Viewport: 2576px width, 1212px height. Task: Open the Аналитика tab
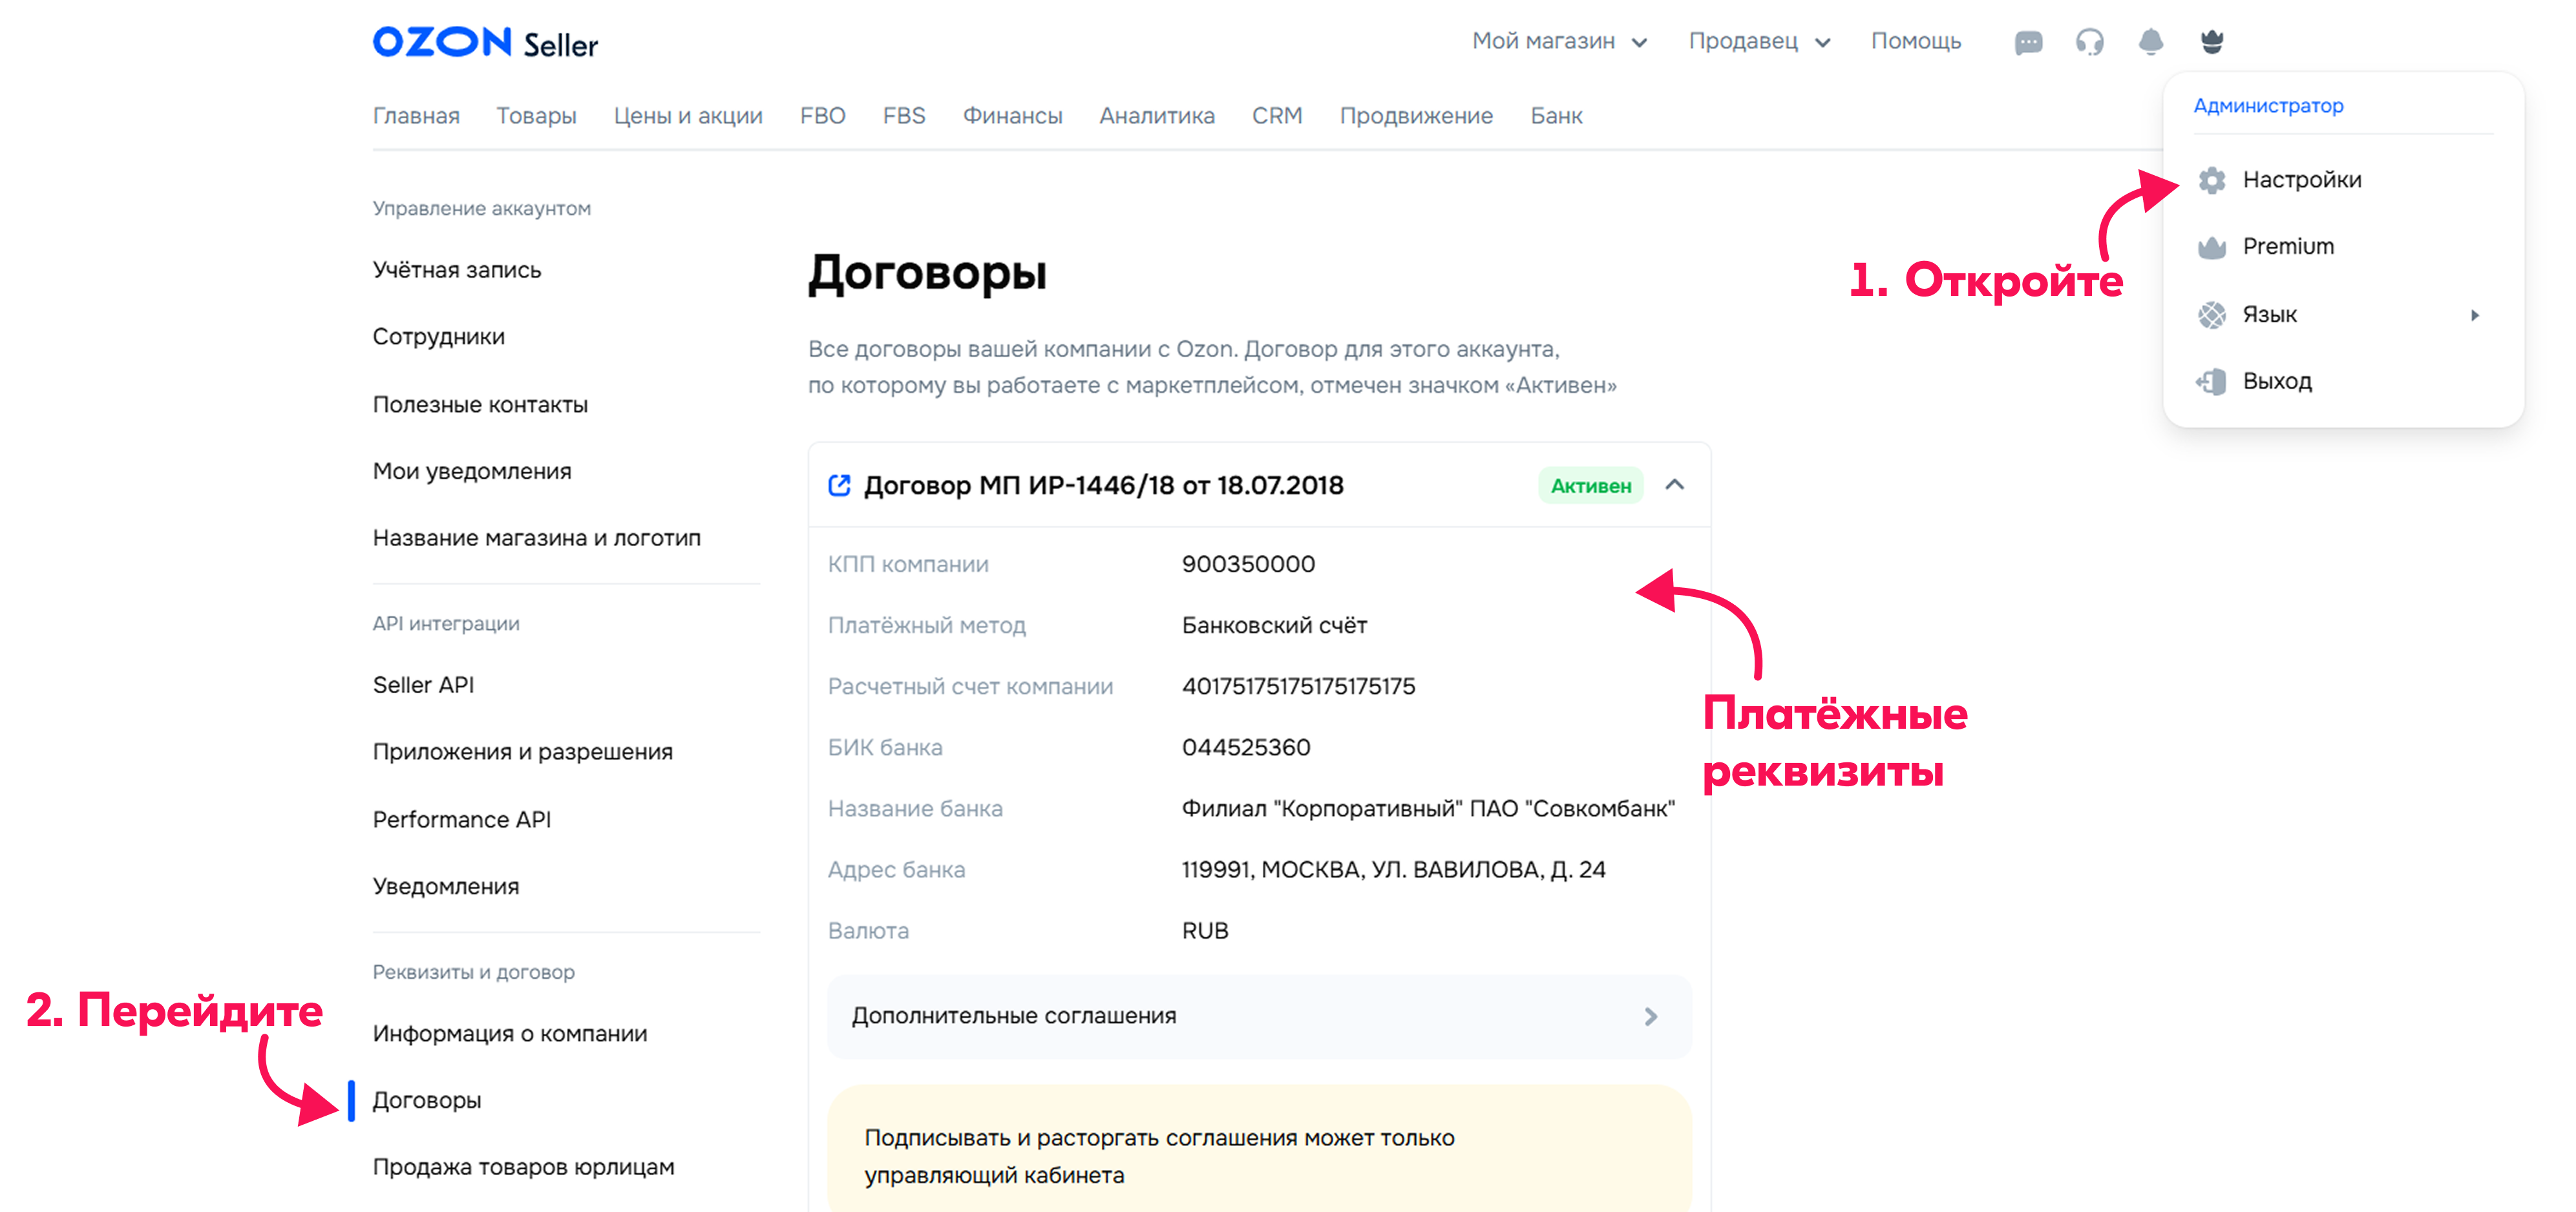pos(1157,116)
